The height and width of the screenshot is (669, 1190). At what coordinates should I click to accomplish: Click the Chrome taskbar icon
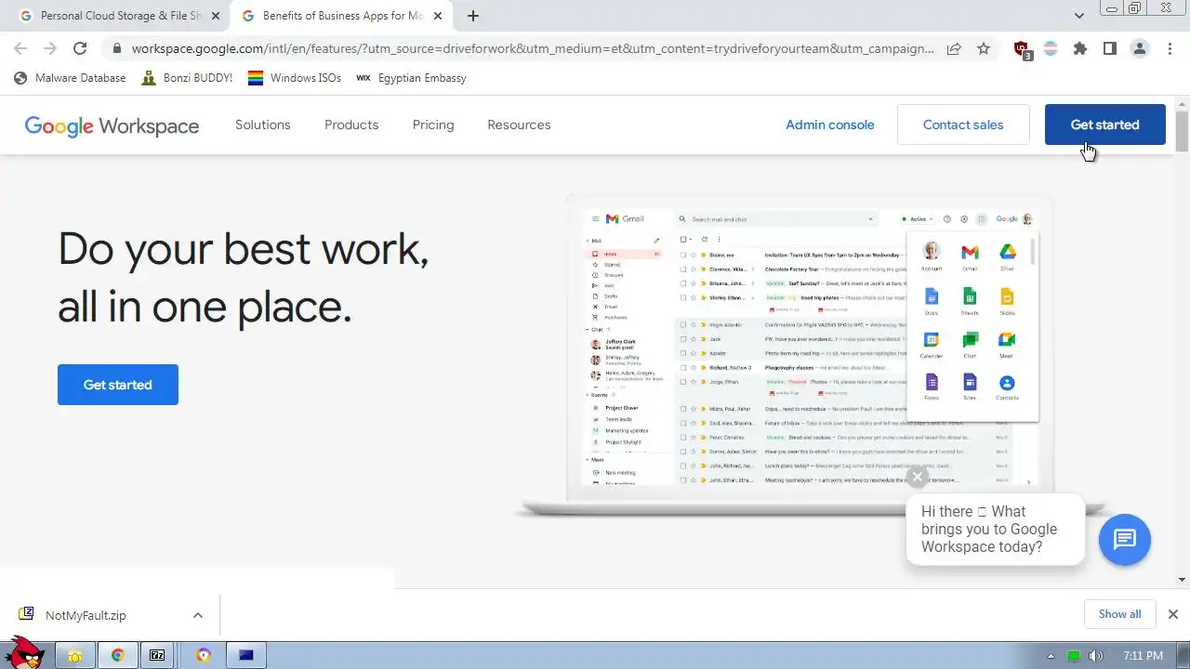coord(118,655)
